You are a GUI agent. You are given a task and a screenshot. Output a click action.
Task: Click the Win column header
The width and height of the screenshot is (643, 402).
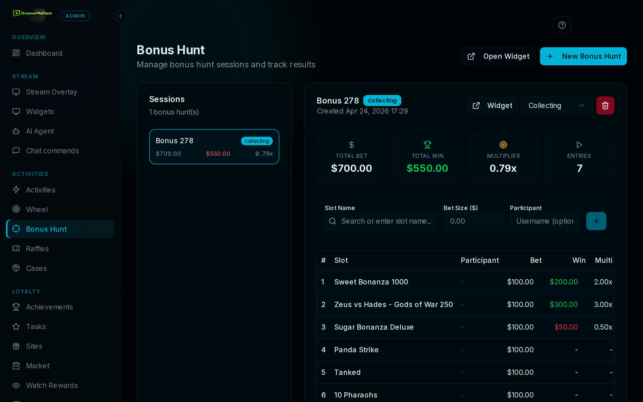point(579,260)
